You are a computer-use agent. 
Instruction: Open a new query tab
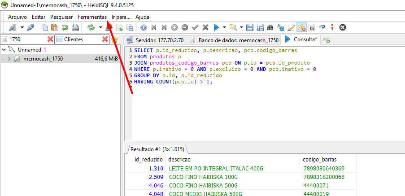point(326,40)
